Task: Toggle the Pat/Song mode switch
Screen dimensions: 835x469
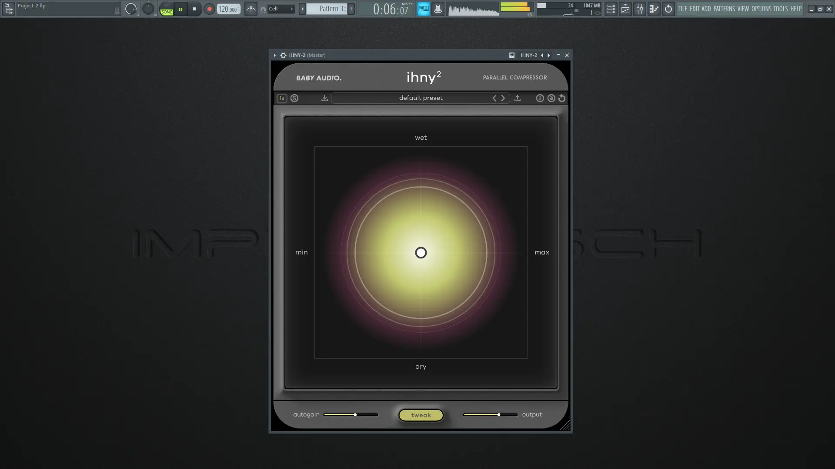Action: (167, 9)
